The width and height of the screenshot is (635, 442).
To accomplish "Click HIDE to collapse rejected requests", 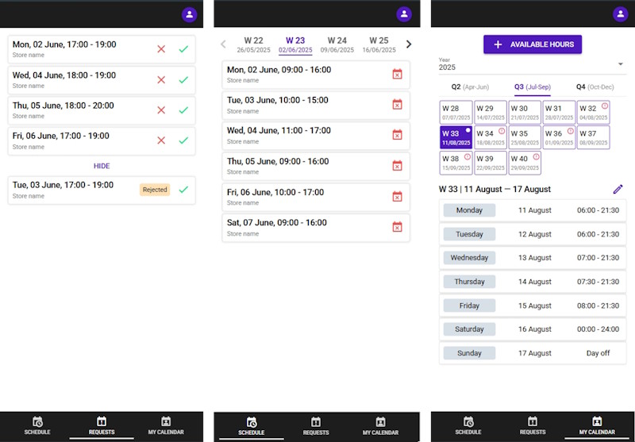I will pyautogui.click(x=102, y=166).
